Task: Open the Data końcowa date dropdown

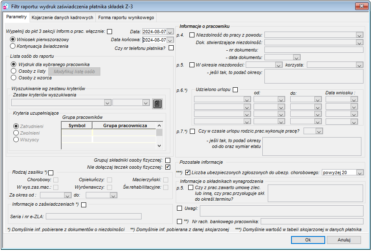Action: [x=170, y=40]
